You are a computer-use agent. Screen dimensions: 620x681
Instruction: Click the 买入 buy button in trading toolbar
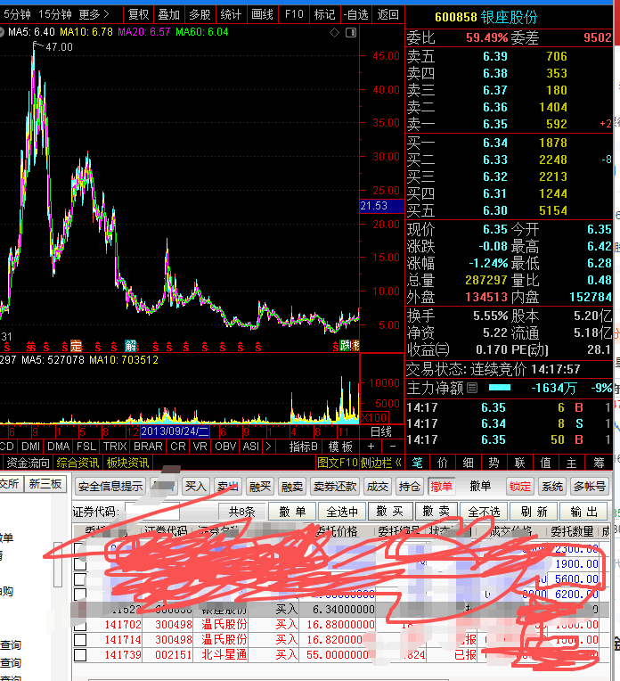(196, 487)
